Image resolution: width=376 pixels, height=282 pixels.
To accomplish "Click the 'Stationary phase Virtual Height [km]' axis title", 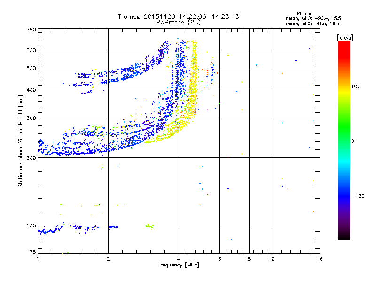I will coord(21,141).
